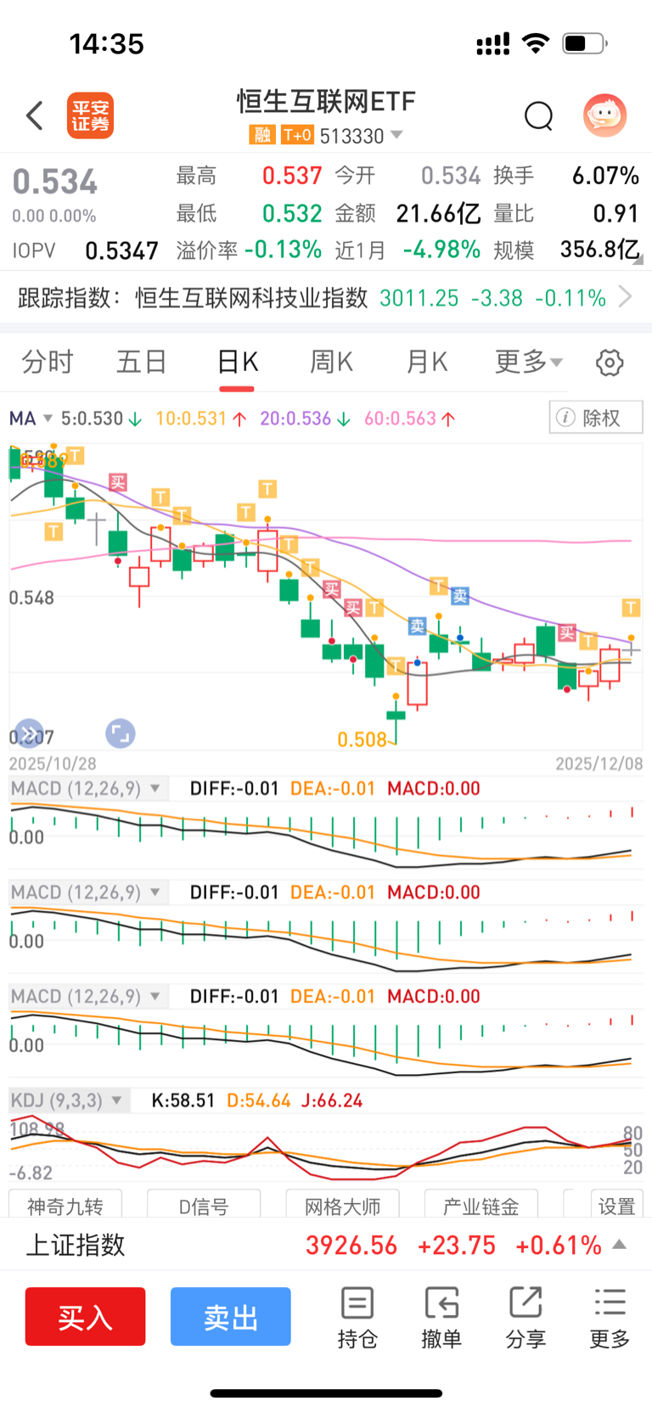The image size is (652, 1412).
Task: Select the 日K tab
Action: click(x=237, y=363)
